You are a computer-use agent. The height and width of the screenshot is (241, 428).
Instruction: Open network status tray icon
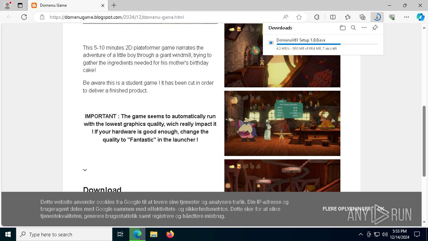click(x=377, y=234)
